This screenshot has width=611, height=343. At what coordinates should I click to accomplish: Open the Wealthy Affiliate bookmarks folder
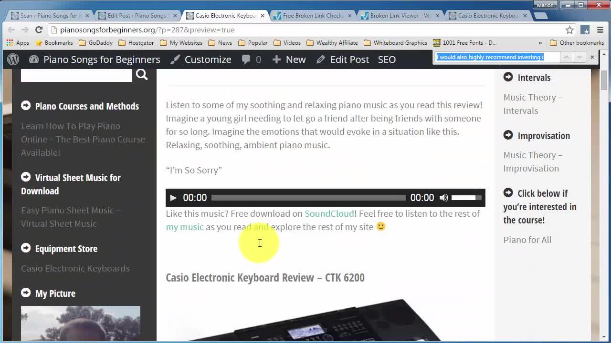pyautogui.click(x=332, y=43)
